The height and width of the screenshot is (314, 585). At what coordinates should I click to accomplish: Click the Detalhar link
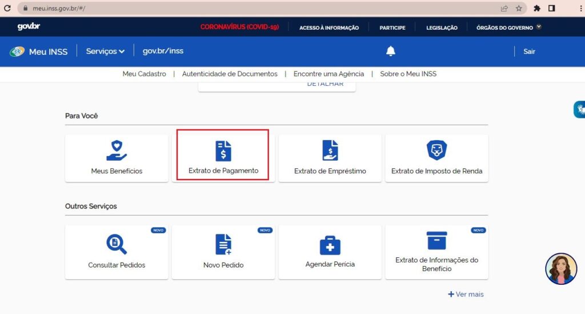[325, 84]
